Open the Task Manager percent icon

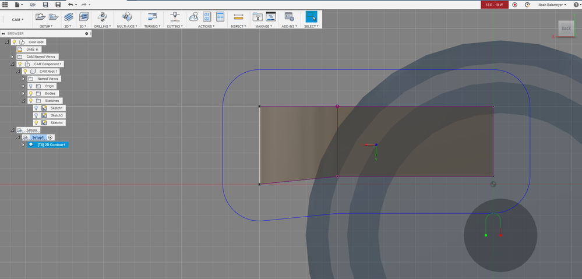tap(270, 16)
